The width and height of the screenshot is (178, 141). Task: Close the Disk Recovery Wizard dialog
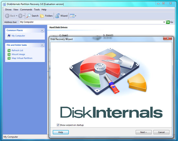[x=168, y=38]
